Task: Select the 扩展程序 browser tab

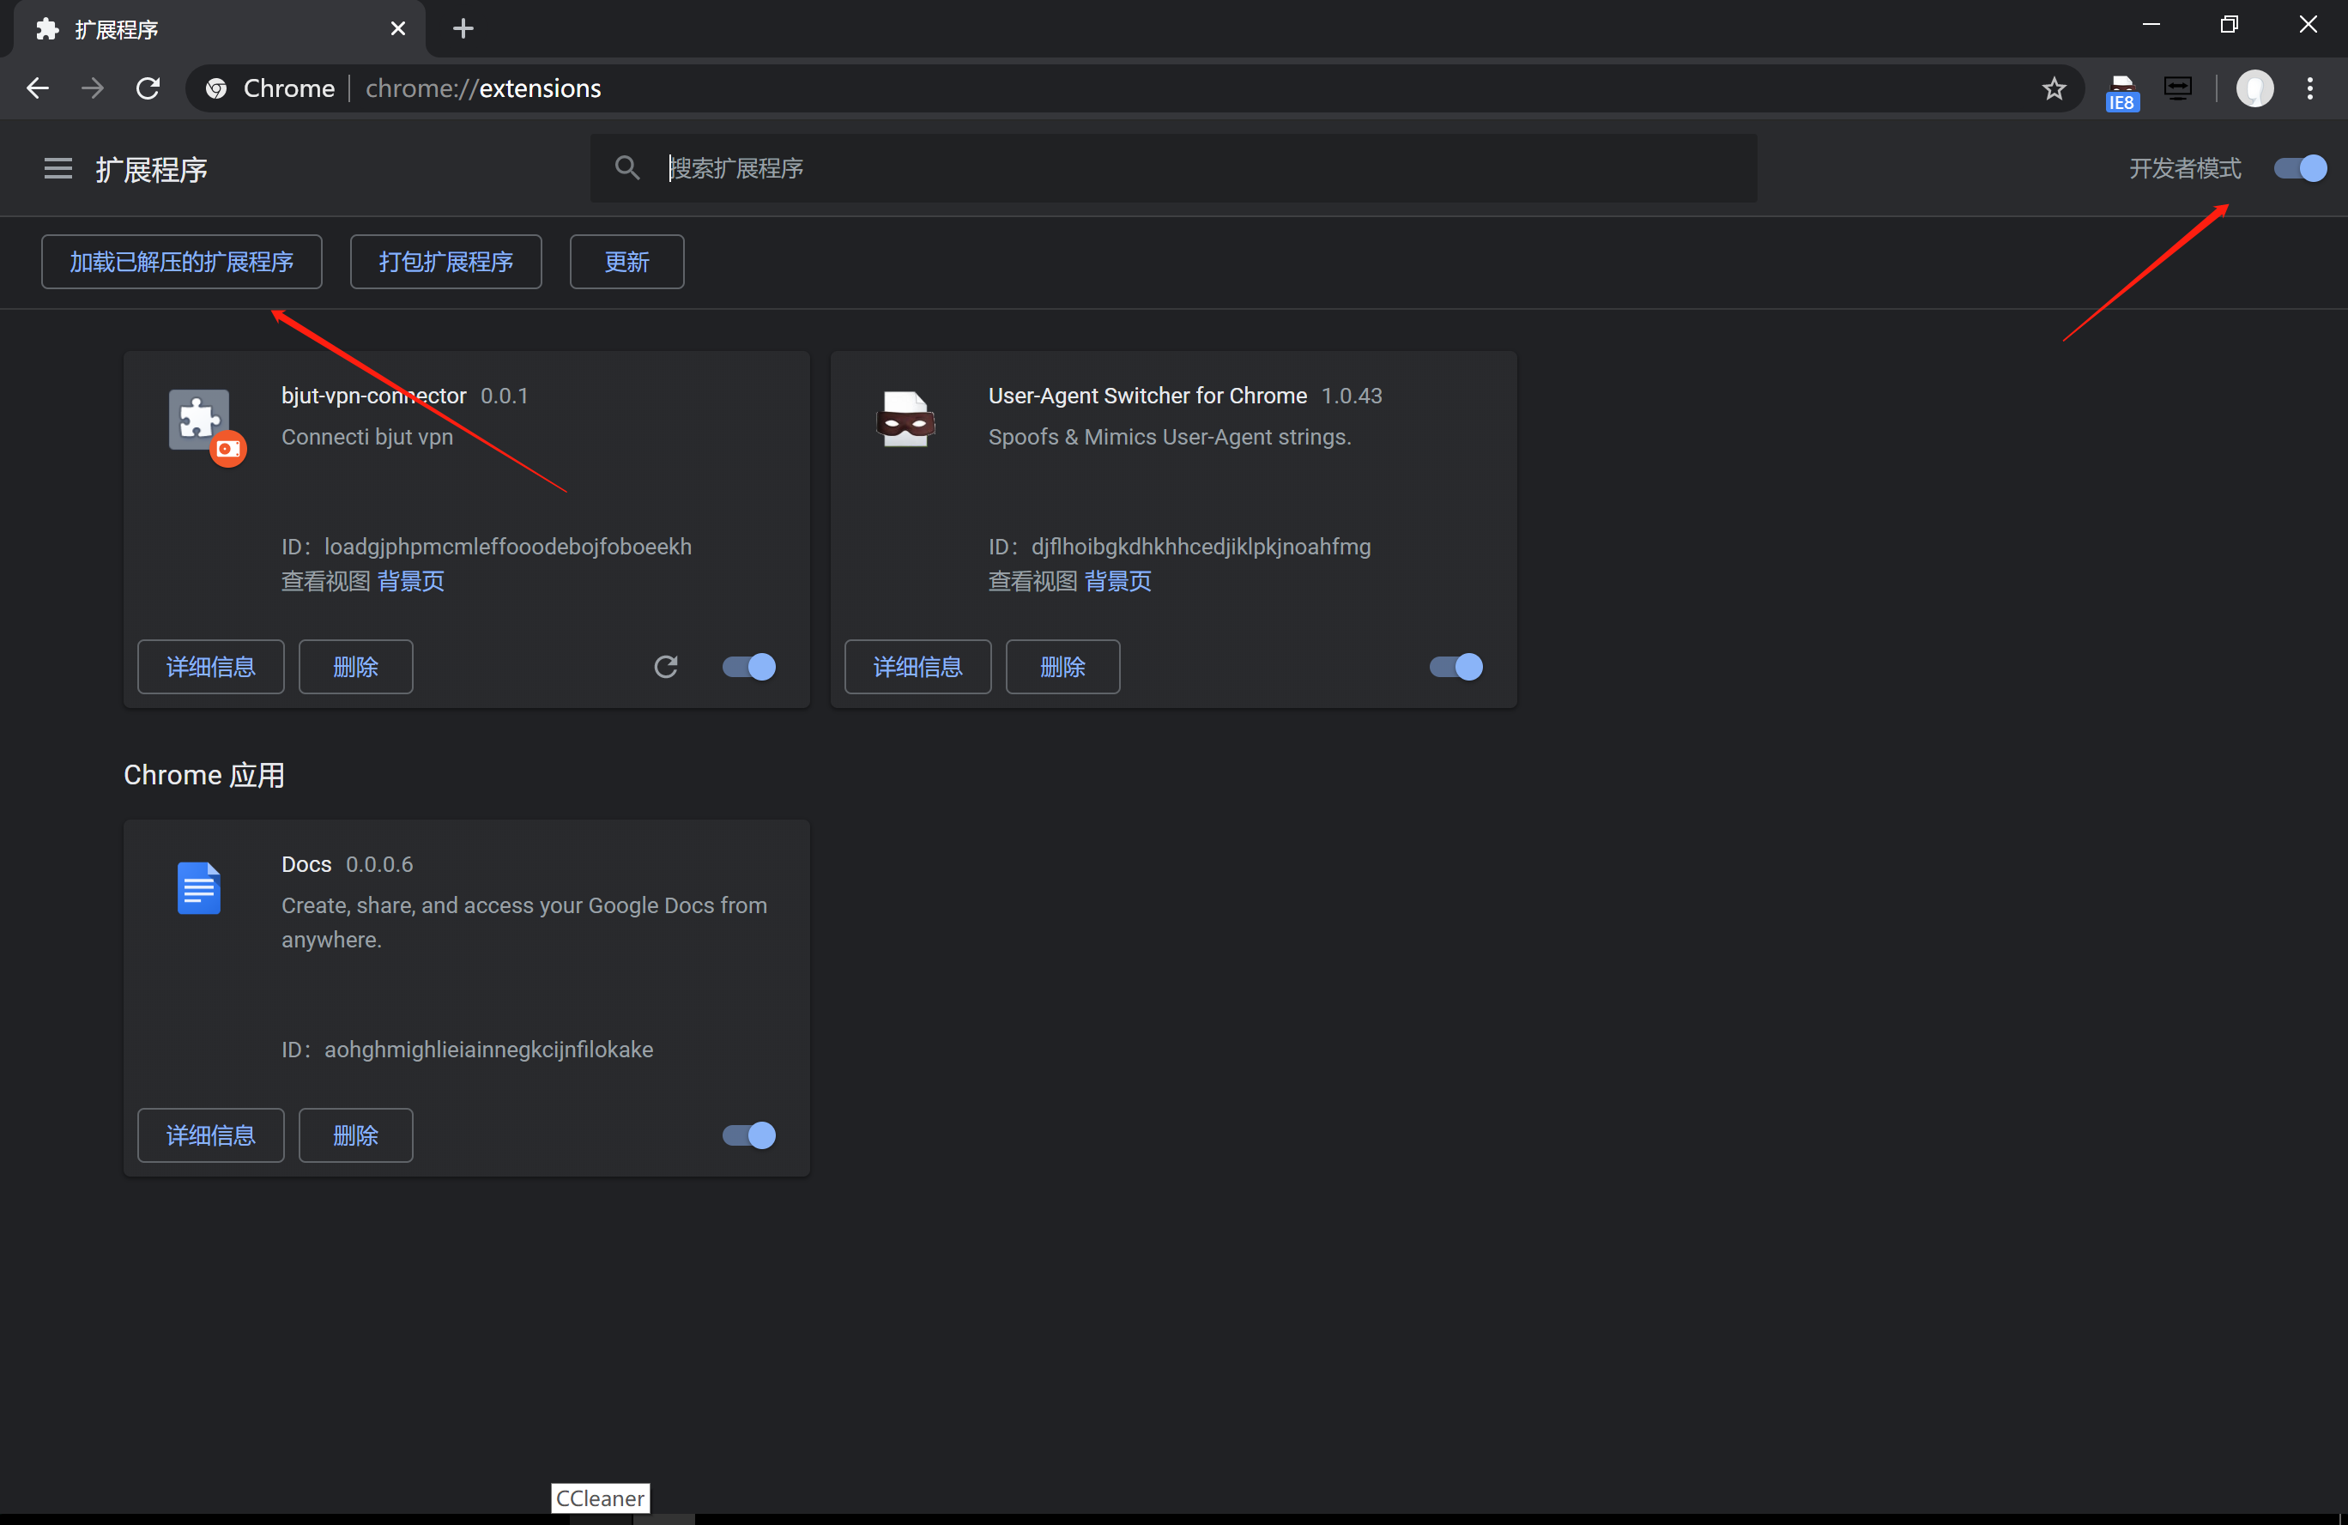Action: (x=197, y=28)
